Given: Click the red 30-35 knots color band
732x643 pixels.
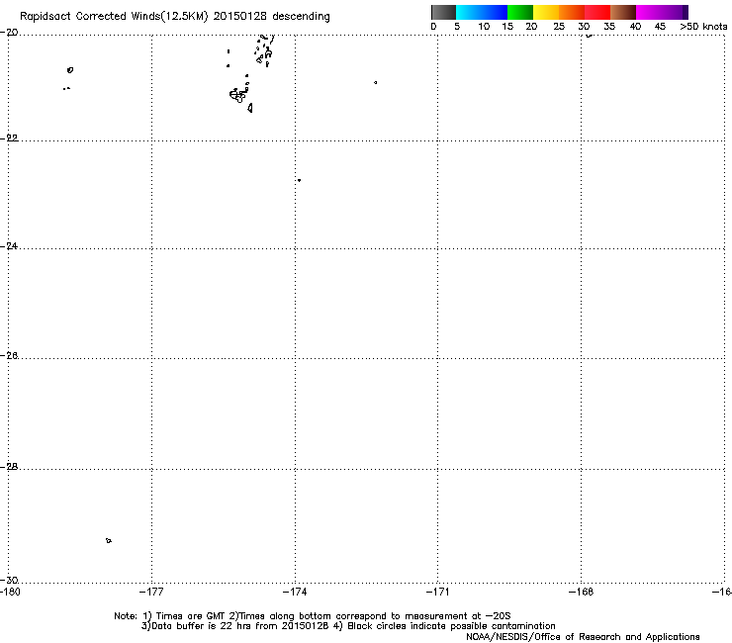Looking at the screenshot, I should pos(597,12).
